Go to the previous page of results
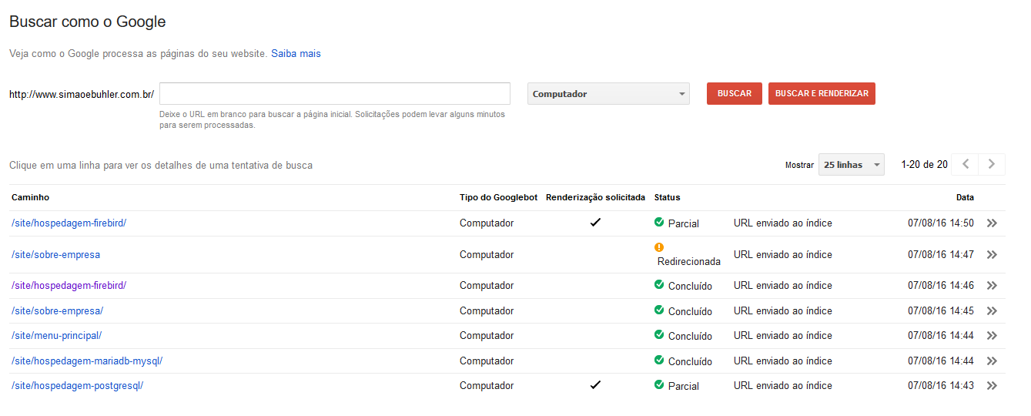Screen dimensions: 1031x416 [x=966, y=164]
